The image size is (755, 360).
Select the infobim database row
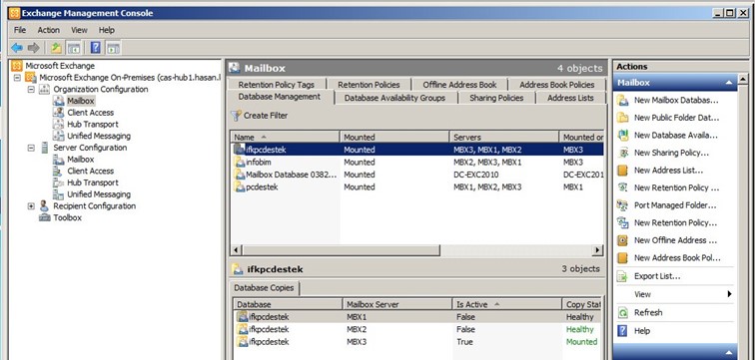(x=417, y=162)
